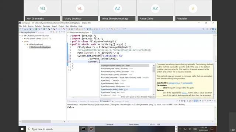Toggle Show Console When Standard Out Changes
Screen dimensions: 236x132
point(194,101)
